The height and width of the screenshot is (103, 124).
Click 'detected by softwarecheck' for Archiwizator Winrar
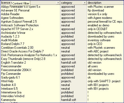coord(105,33)
